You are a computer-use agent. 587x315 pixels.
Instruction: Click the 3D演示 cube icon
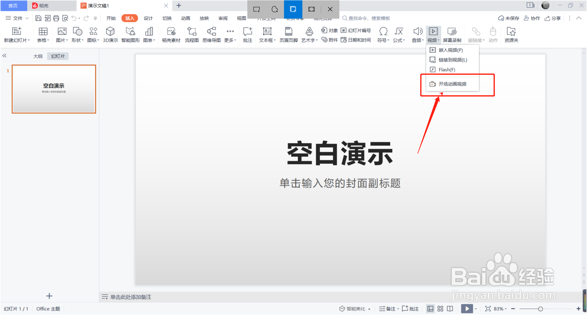click(110, 31)
